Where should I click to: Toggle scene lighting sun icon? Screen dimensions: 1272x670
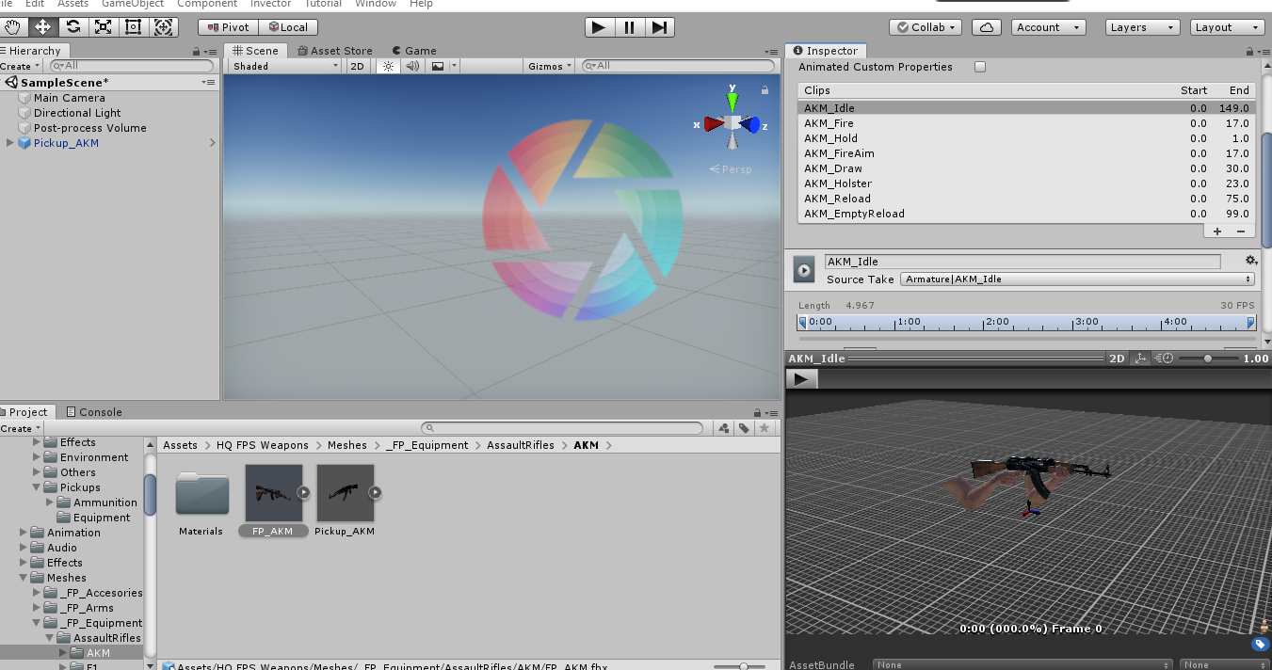387,66
